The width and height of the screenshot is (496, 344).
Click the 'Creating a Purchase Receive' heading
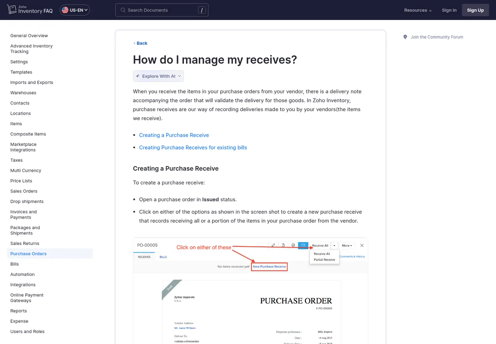coord(176,168)
